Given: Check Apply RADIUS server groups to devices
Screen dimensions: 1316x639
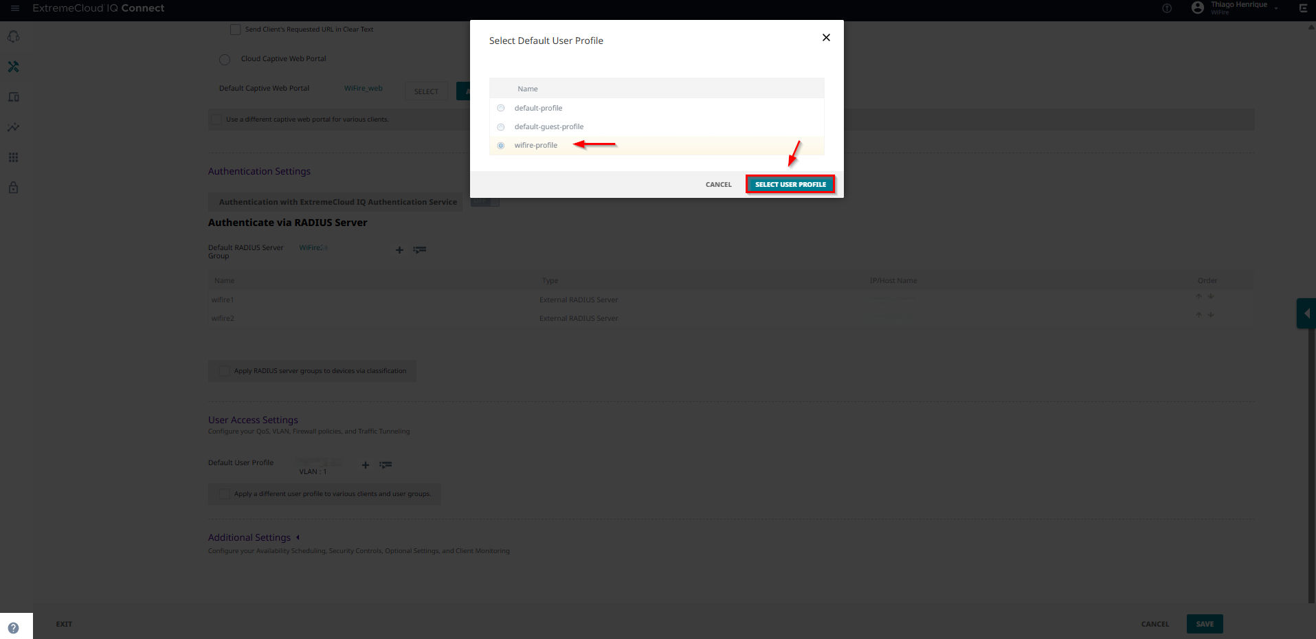Looking at the screenshot, I should point(224,371).
